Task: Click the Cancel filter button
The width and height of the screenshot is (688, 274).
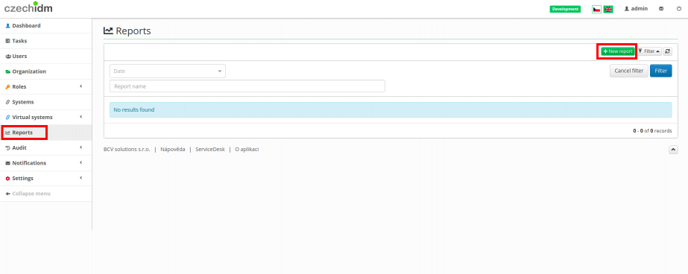Action: pos(629,71)
